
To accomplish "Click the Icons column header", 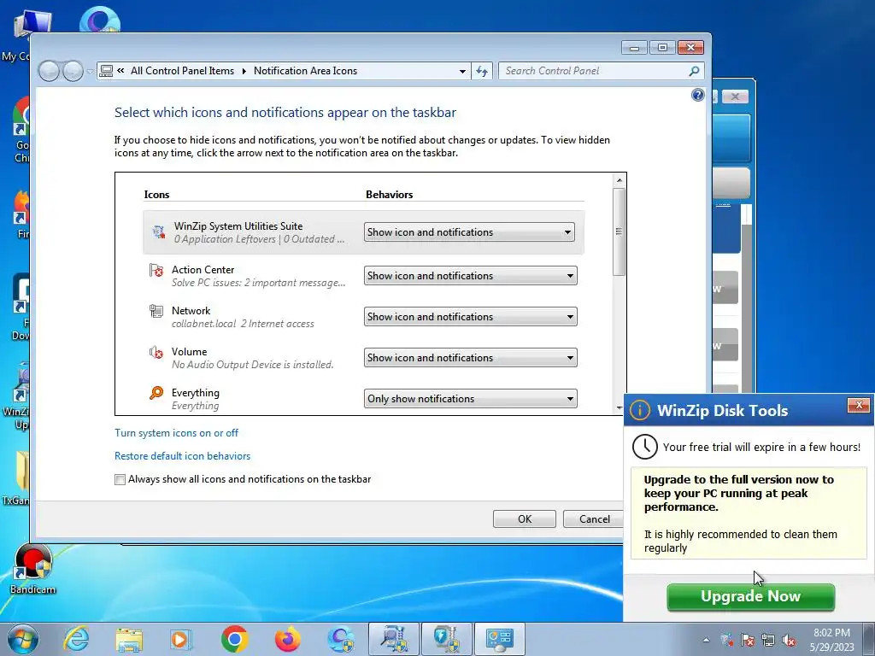I will tap(156, 195).
